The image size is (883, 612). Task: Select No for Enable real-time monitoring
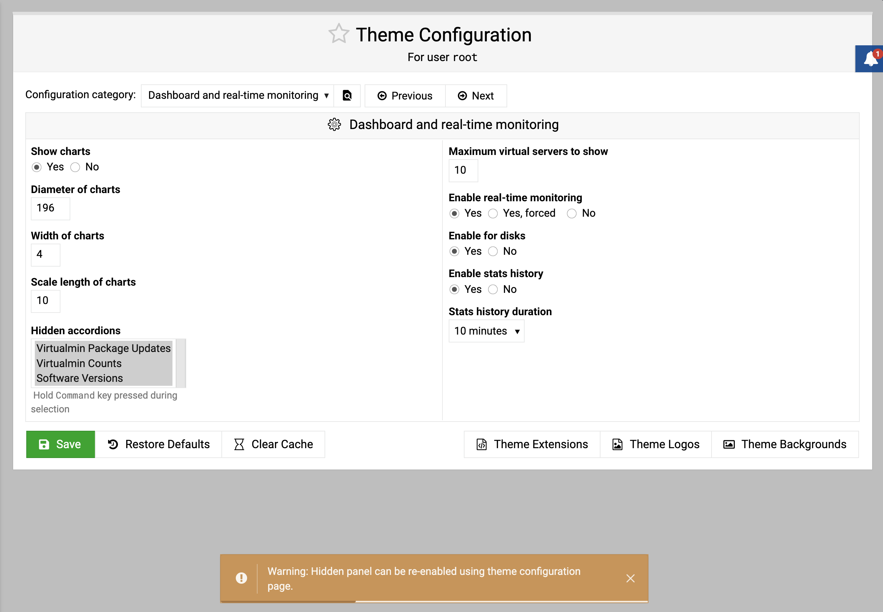click(572, 214)
